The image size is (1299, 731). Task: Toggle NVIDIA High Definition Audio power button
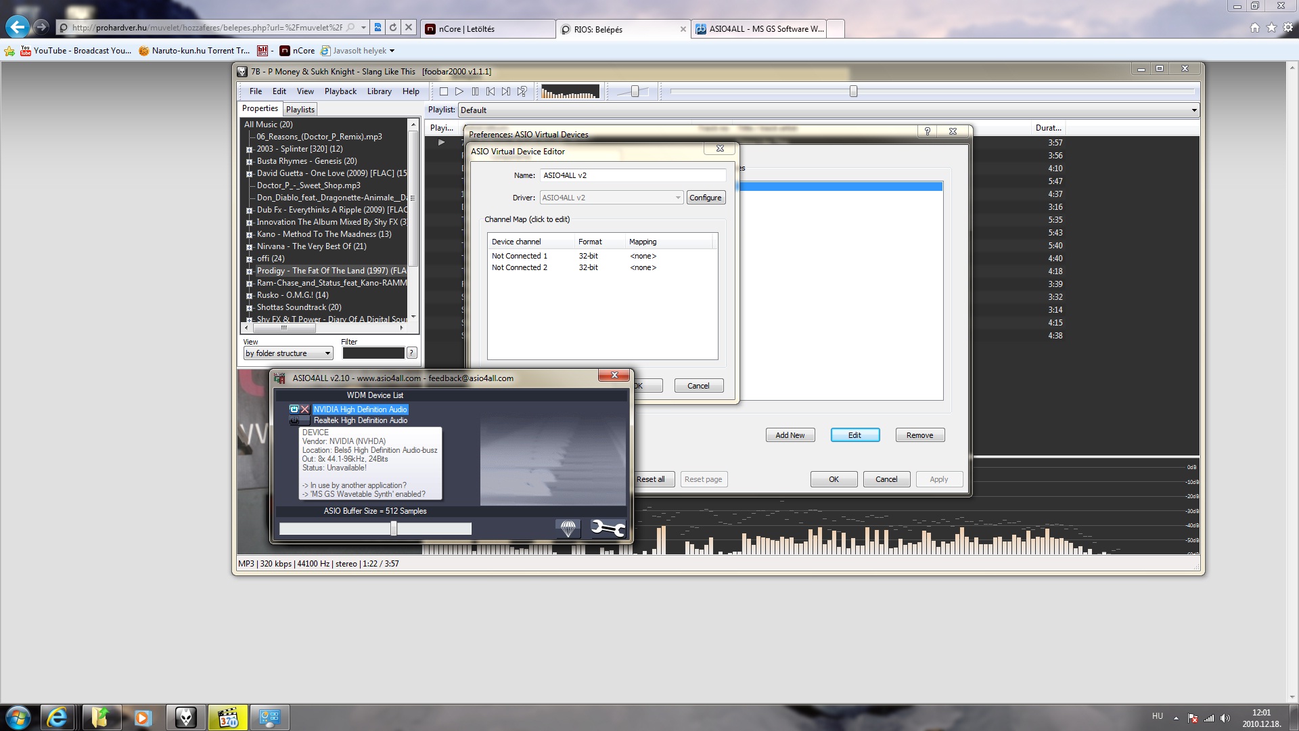294,409
